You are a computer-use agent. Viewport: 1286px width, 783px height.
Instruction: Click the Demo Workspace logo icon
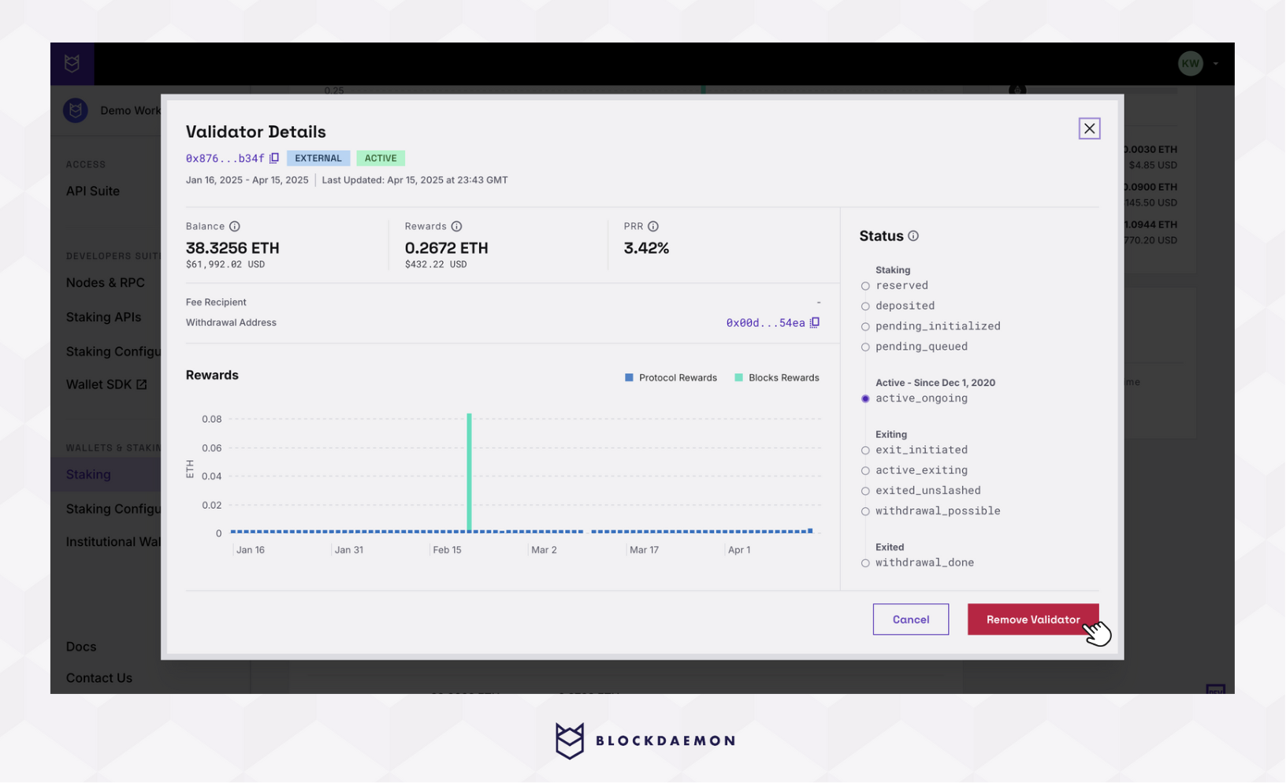[x=76, y=110]
